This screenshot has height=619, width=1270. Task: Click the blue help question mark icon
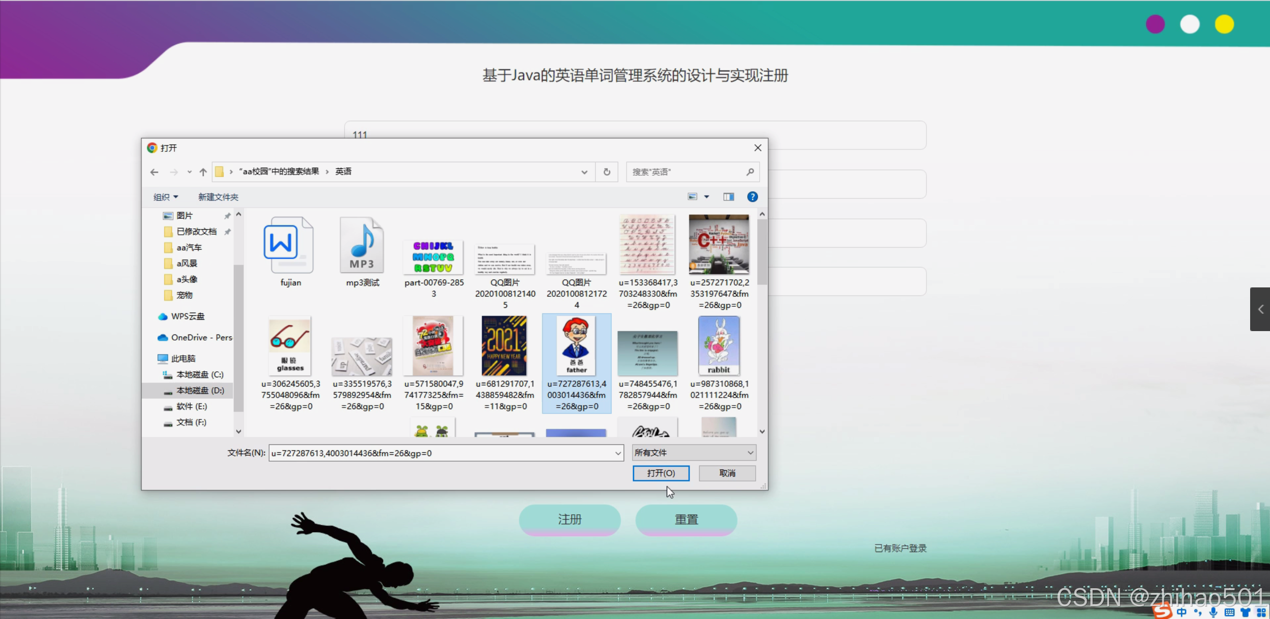753,197
